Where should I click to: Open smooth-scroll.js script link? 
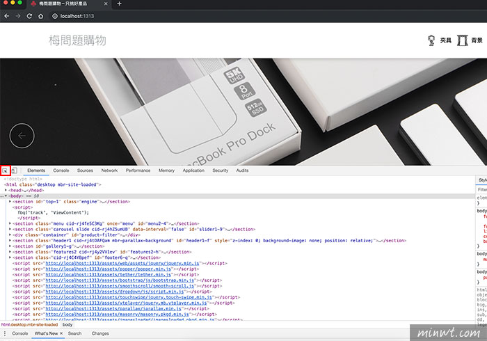tap(120, 286)
